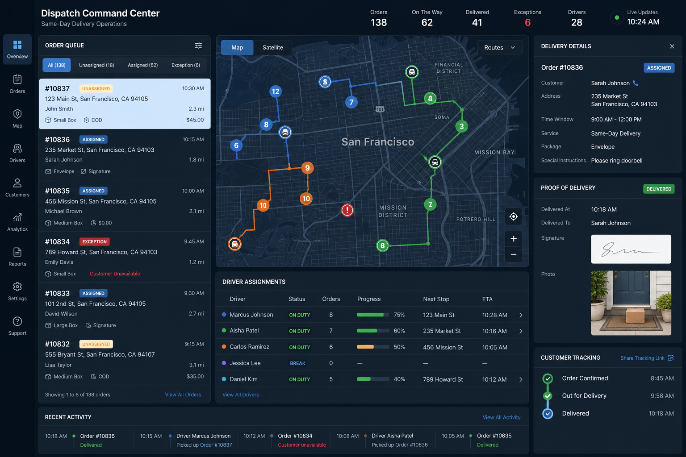Click View All Orders link
The height and width of the screenshot is (457, 686).
pyautogui.click(x=183, y=395)
